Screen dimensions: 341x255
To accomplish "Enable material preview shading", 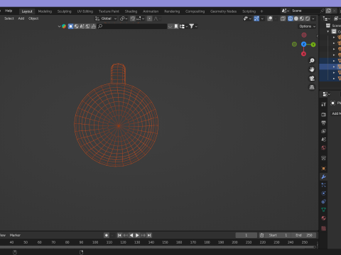I will pos(302,18).
